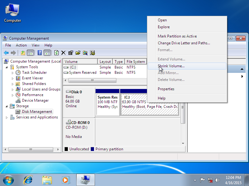The height and width of the screenshot is (186, 249).
Task: Click the Open folder toolbar icon
Action: click(78, 53)
